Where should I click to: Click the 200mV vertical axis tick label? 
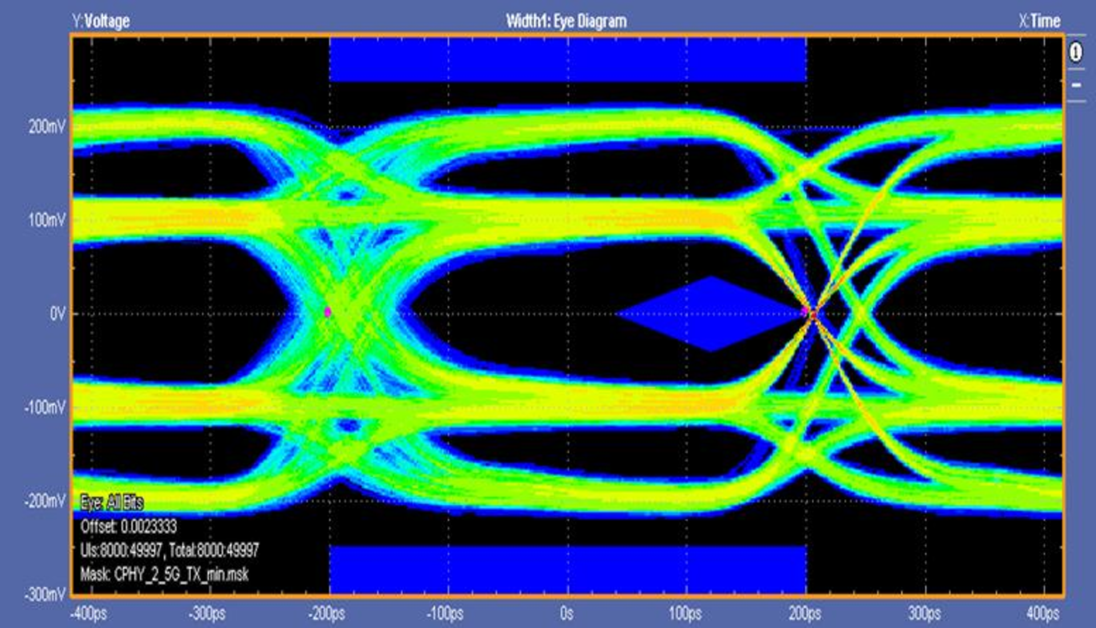[47, 127]
